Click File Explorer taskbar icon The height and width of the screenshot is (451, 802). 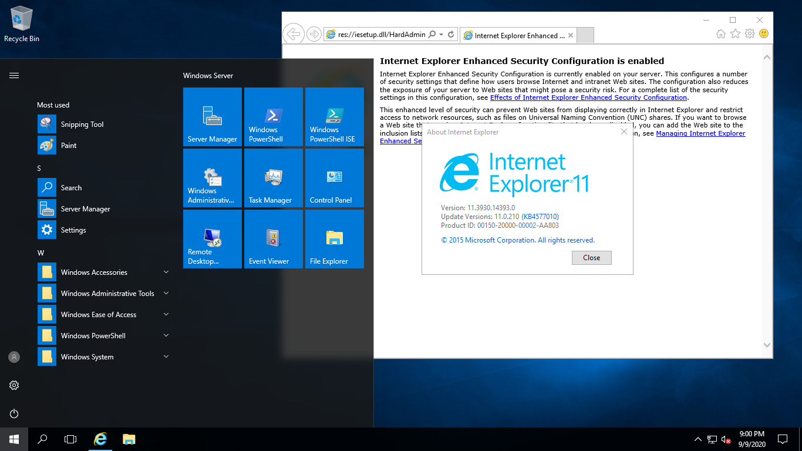[129, 439]
